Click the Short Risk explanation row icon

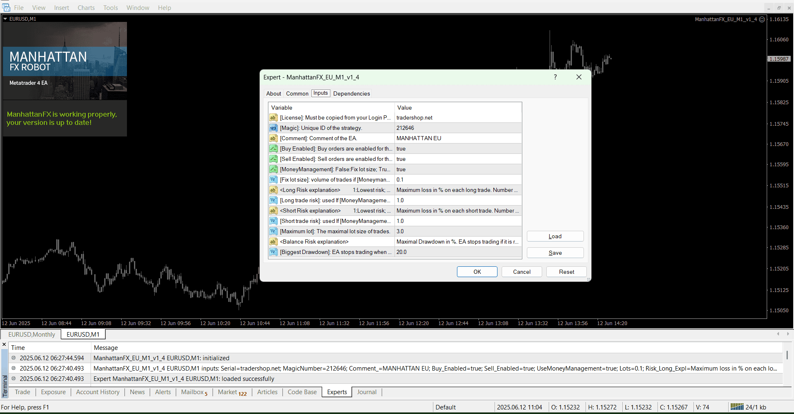(x=273, y=211)
